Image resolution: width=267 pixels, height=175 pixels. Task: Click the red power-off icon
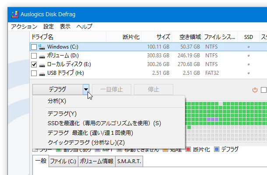[x=255, y=90]
